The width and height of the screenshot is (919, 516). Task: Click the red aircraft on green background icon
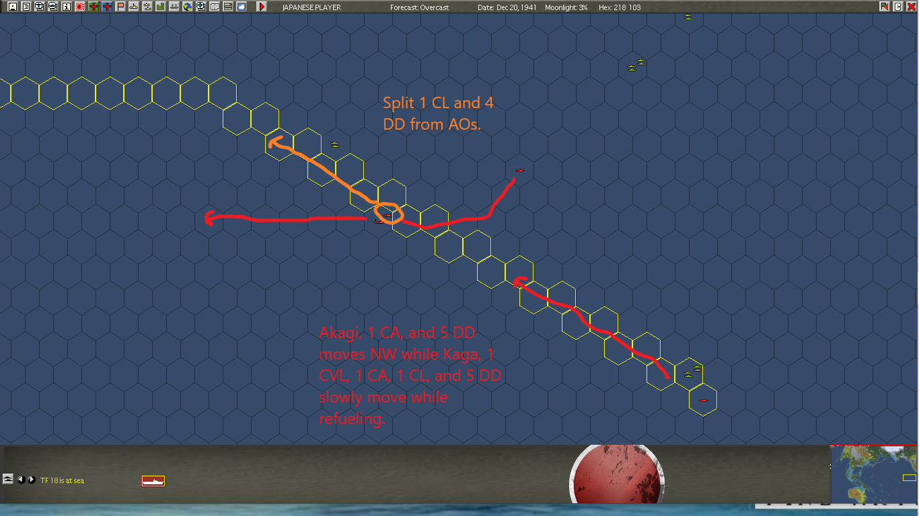click(x=94, y=7)
